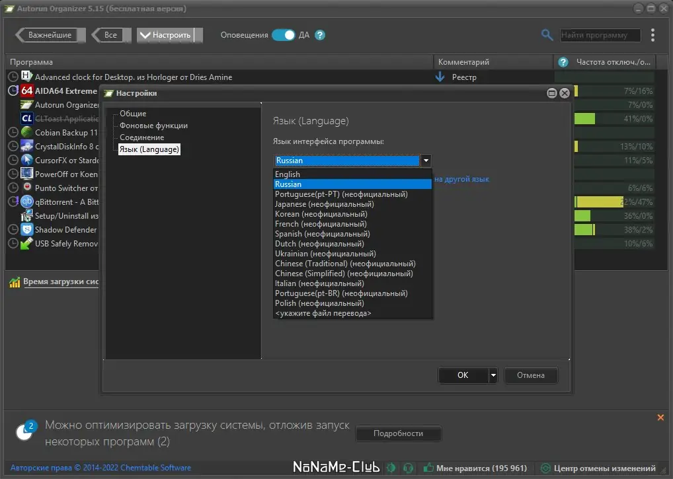Click the Мне нравится thumbs-up icon
673x479 pixels.
428,468
